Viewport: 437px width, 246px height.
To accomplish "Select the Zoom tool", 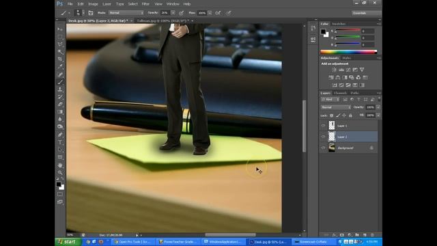I will (60, 173).
